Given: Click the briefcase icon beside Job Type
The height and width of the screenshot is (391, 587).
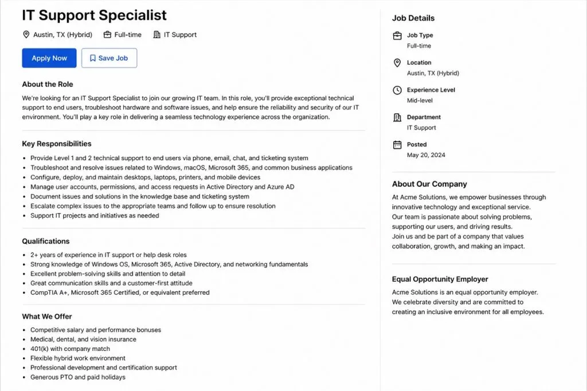Looking at the screenshot, I should click(x=397, y=35).
